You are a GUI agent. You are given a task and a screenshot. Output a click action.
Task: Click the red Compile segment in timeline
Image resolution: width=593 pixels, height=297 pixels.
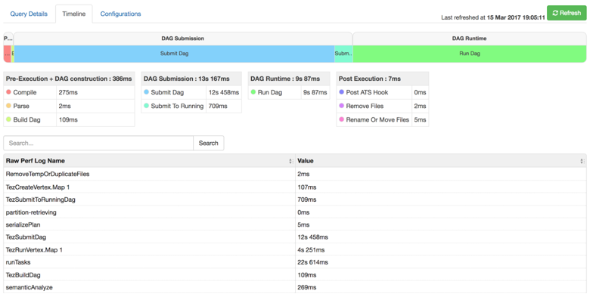[x=8, y=54]
